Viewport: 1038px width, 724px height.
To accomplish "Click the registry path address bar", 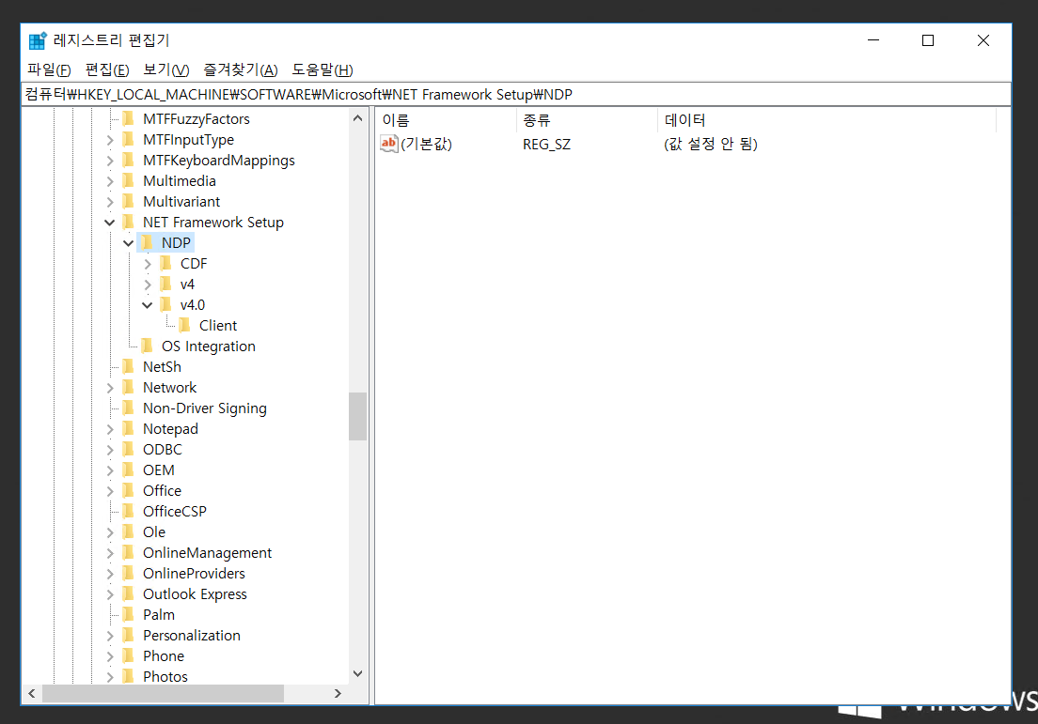I will [516, 95].
